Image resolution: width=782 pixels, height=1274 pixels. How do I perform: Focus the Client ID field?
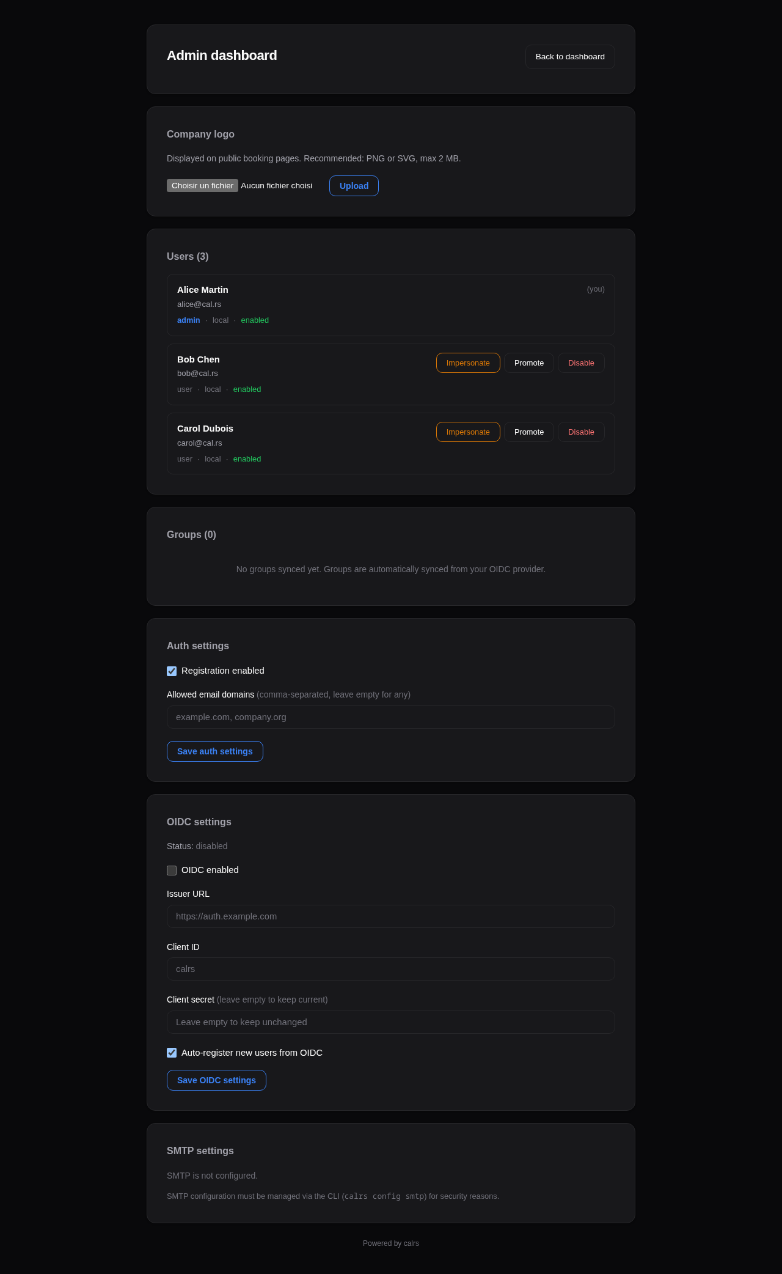(390, 968)
